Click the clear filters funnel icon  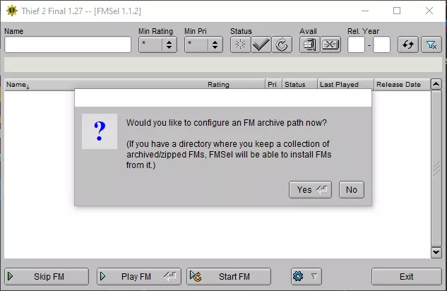click(x=431, y=44)
